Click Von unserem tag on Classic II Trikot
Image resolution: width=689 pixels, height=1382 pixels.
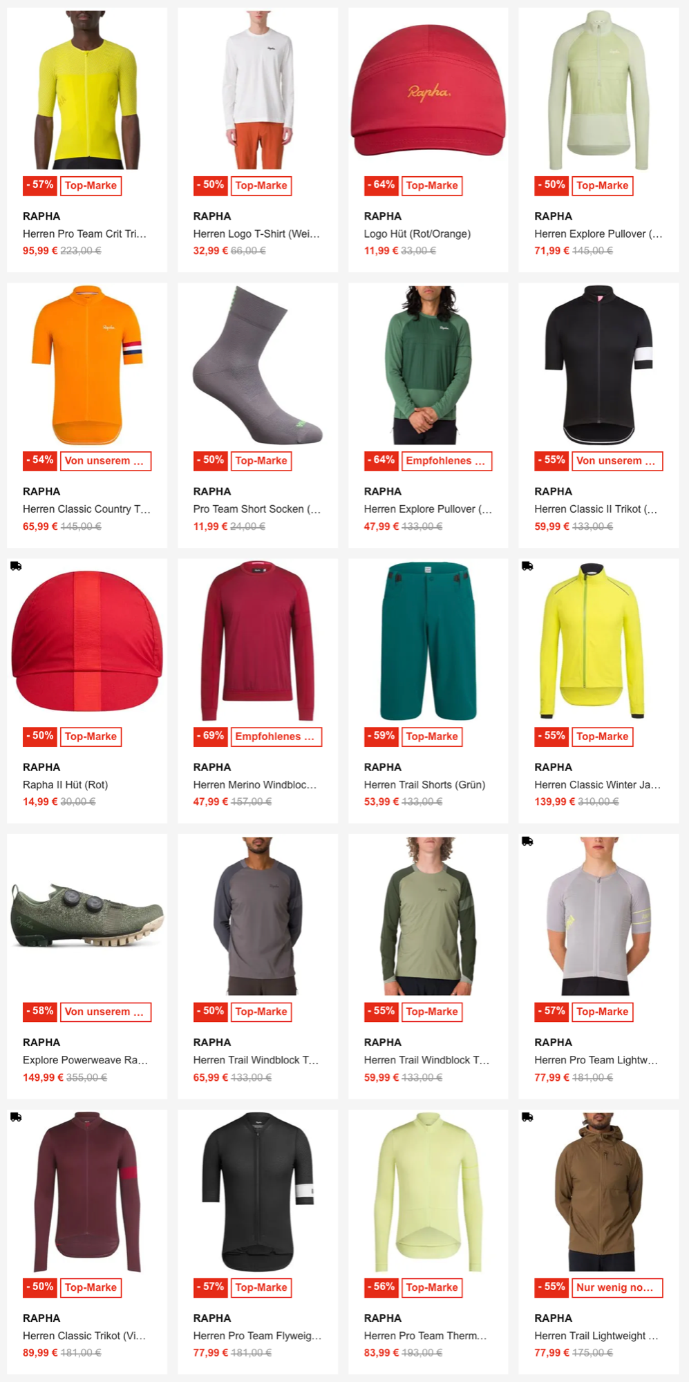click(x=617, y=461)
